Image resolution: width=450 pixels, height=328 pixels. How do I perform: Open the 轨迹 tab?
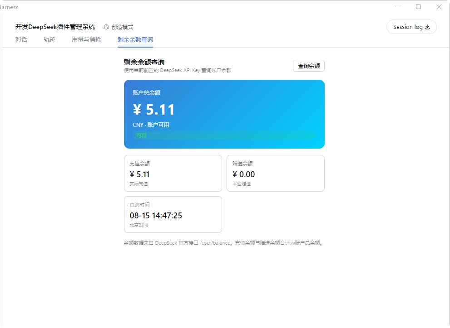[49, 39]
